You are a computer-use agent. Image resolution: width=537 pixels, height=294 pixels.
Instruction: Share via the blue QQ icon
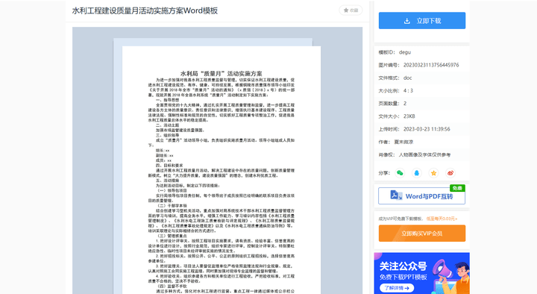pyautogui.click(x=416, y=173)
